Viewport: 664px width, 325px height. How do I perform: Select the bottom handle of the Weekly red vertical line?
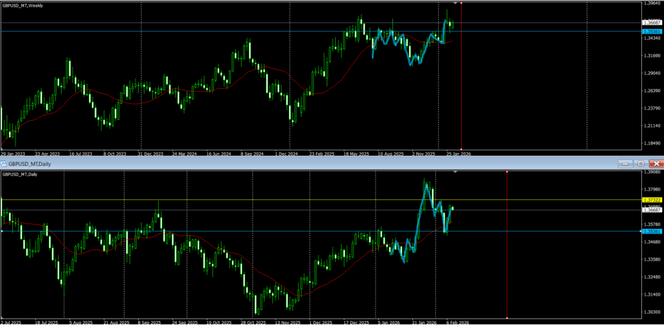point(461,149)
